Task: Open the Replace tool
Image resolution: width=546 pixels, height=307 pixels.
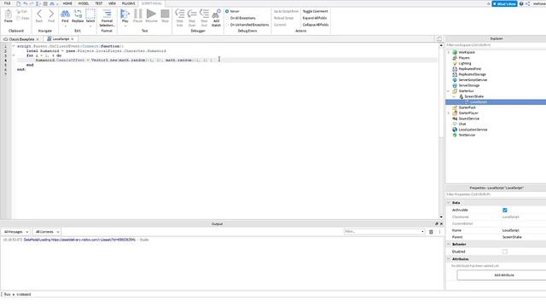Action: [78, 15]
